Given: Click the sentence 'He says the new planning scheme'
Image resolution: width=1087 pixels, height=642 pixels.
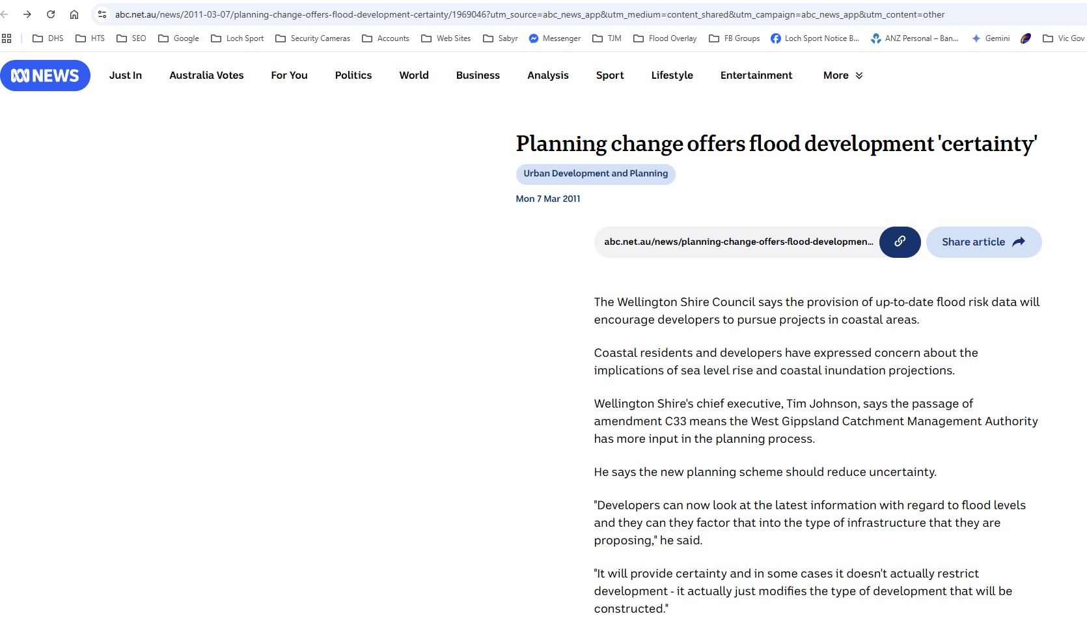Looking at the screenshot, I should coord(765,472).
